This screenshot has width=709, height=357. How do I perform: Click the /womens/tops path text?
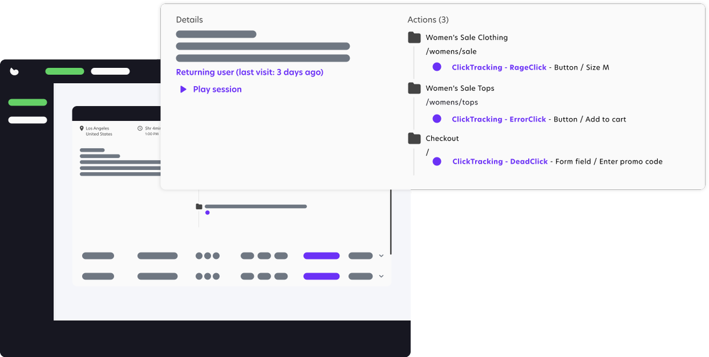coord(452,102)
